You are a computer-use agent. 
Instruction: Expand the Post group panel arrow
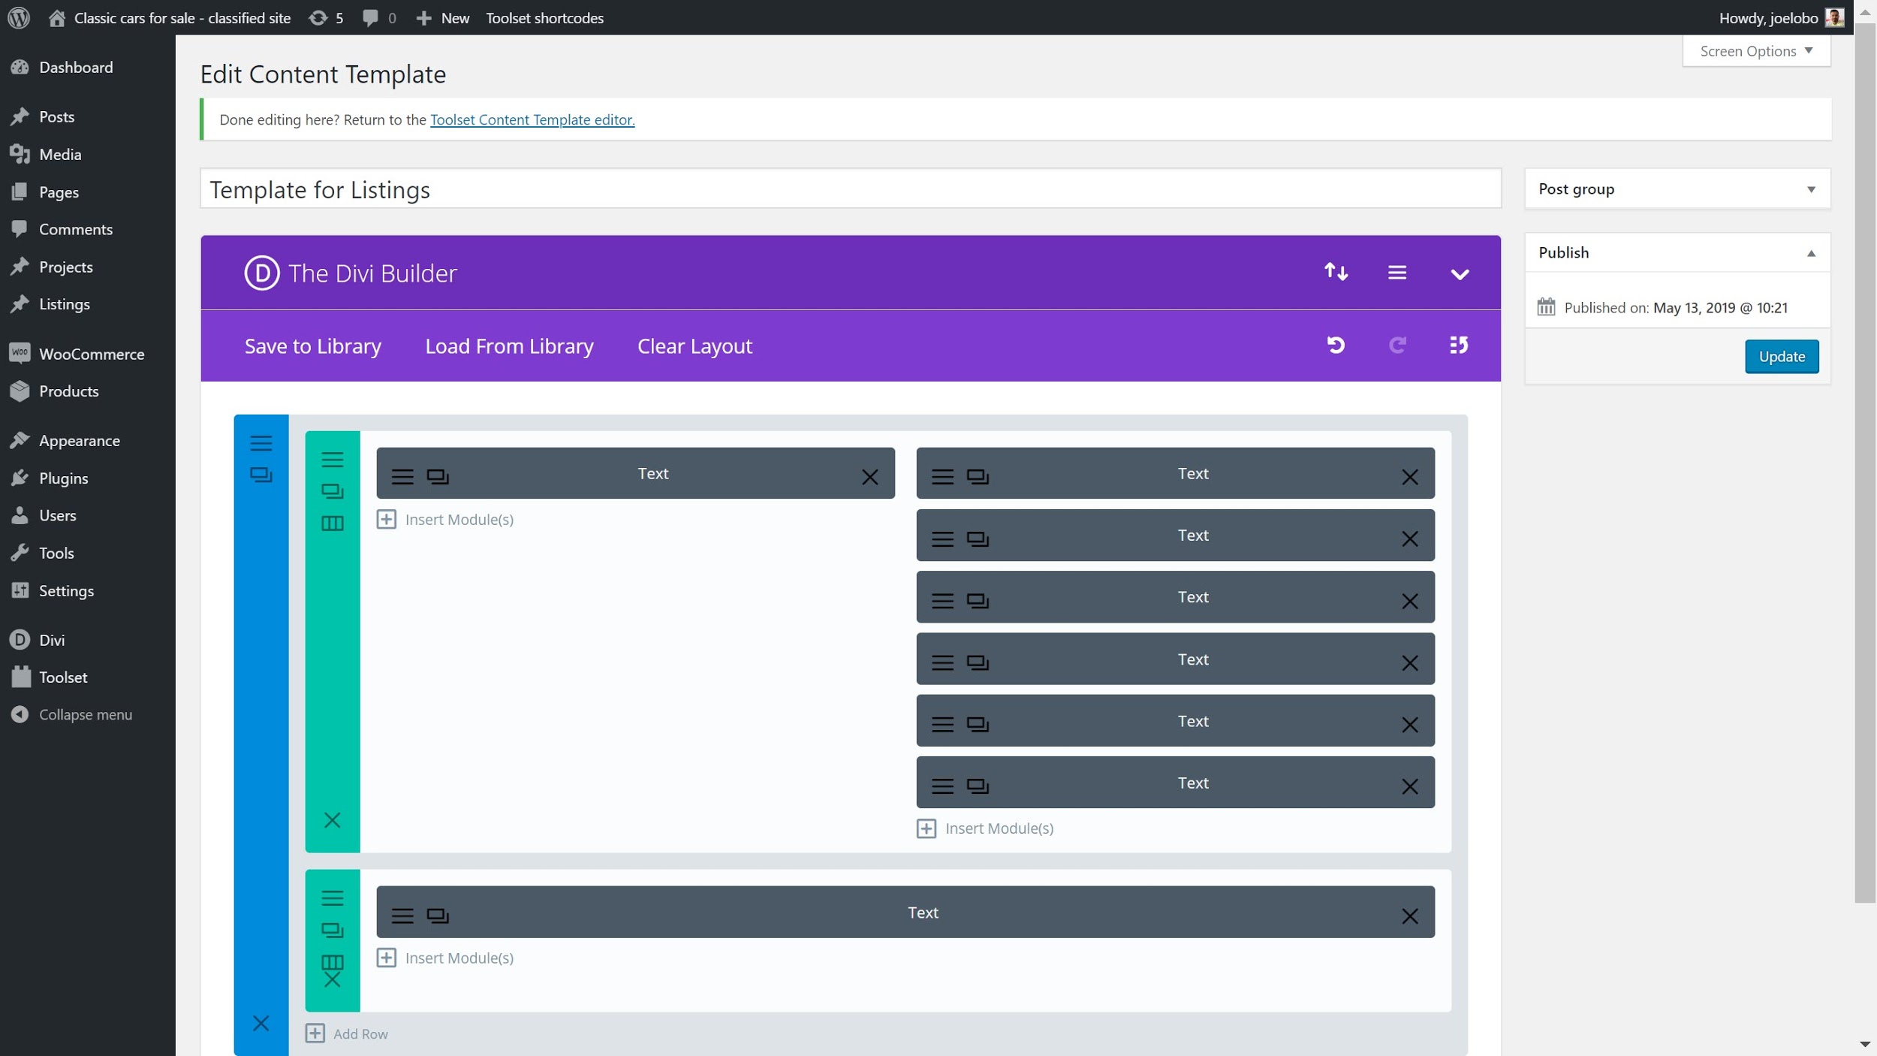1810,189
